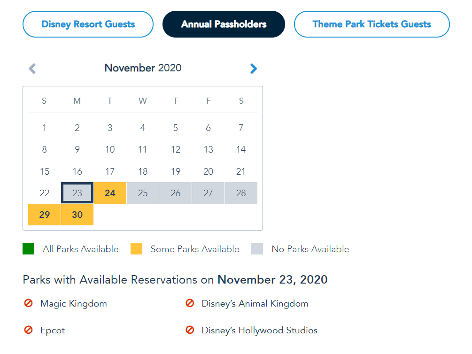The image size is (472, 354).
Task: Click the November 2020 month heading
Action: click(x=143, y=68)
